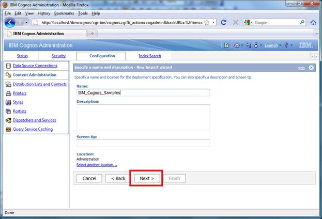Screen dimensions: 322x219
Task: Open the Styles link
Action: 18,102
